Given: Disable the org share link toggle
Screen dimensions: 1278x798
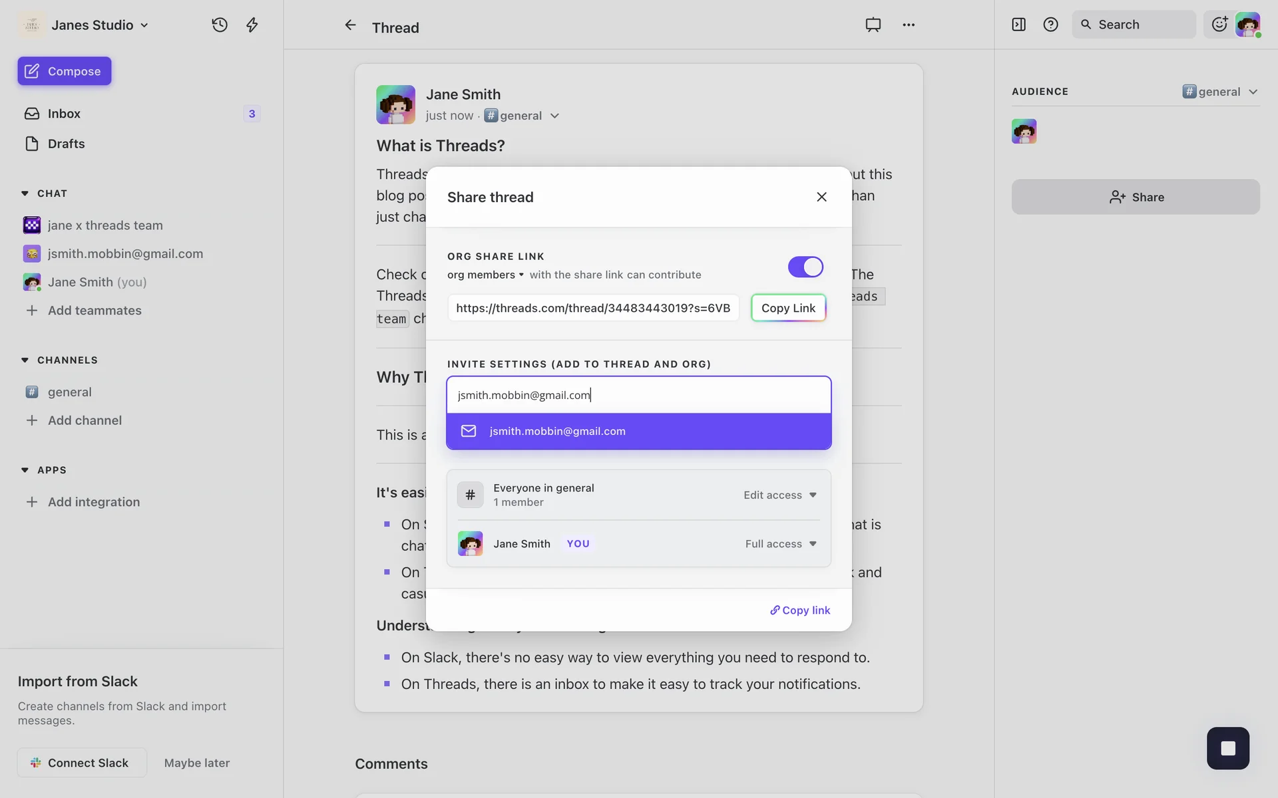Looking at the screenshot, I should [x=805, y=267].
